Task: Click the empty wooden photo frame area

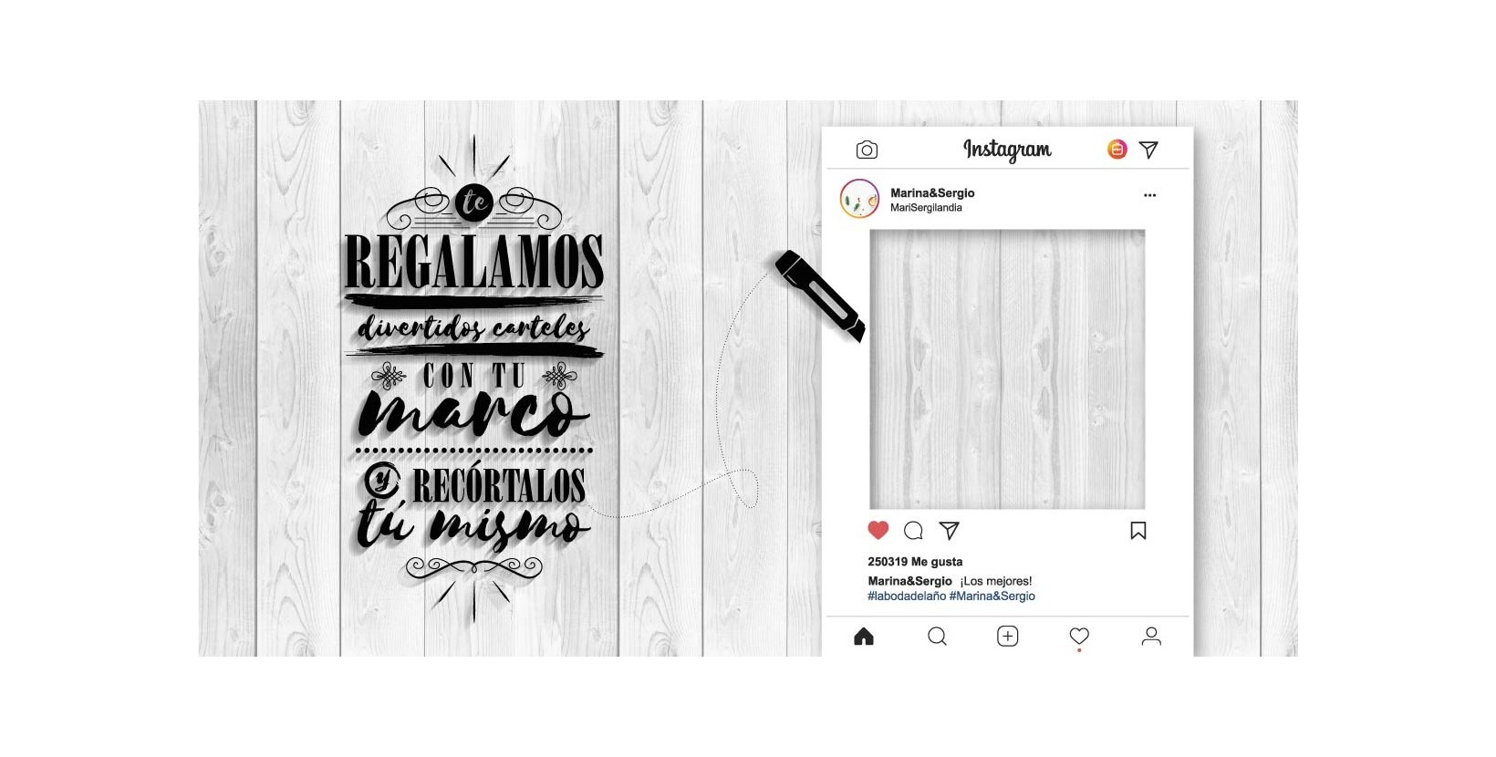Action: click(x=1007, y=369)
